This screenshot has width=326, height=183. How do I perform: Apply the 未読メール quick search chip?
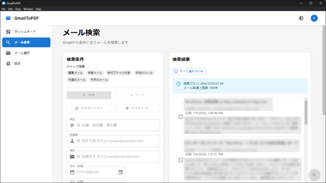pyautogui.click(x=95, y=73)
